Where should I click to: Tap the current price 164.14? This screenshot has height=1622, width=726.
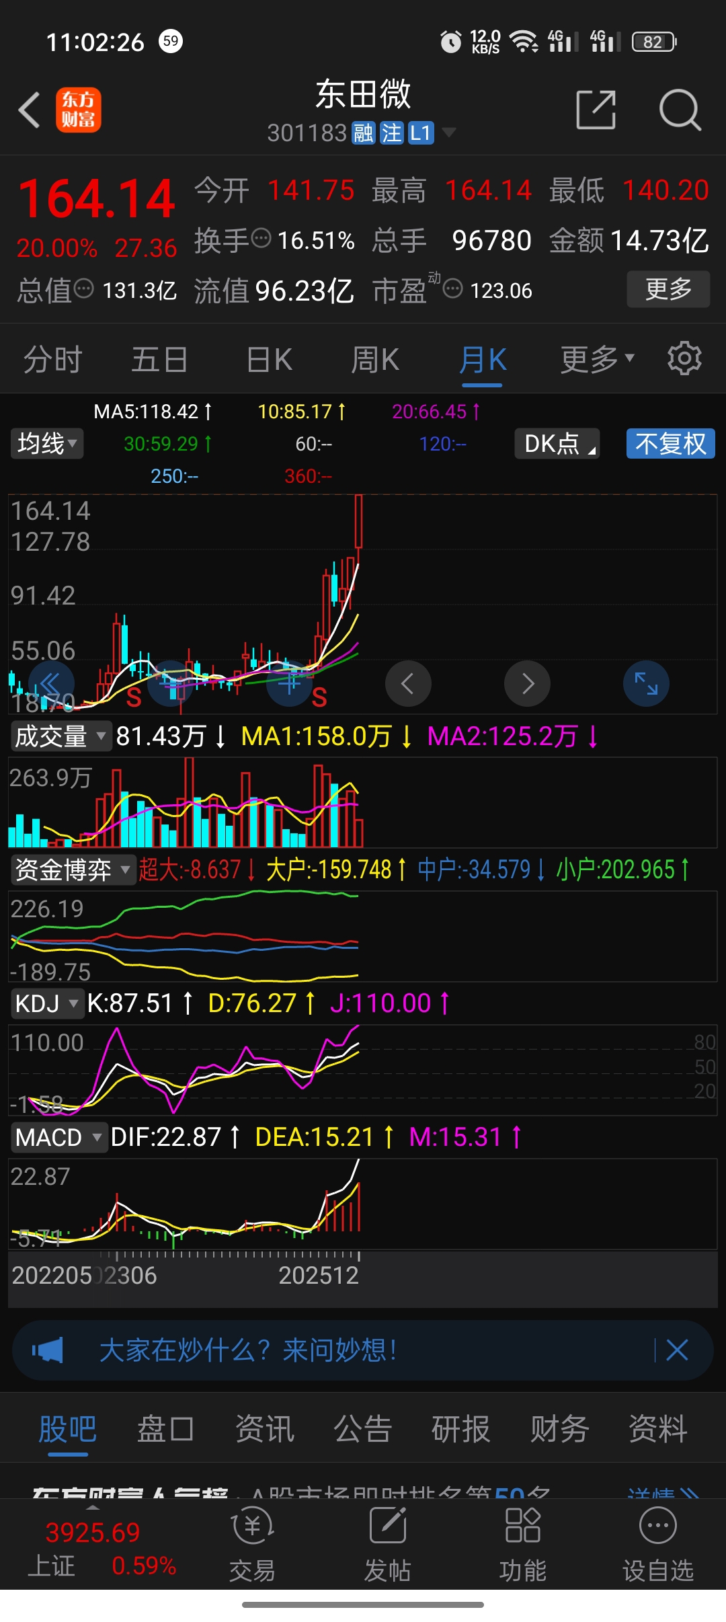(x=97, y=199)
